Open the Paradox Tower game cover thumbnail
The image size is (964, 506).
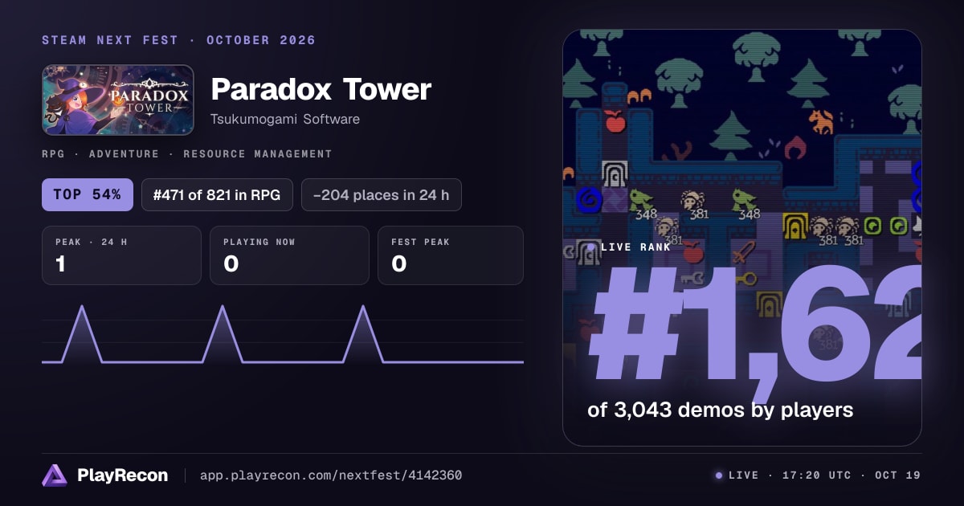[x=118, y=100]
